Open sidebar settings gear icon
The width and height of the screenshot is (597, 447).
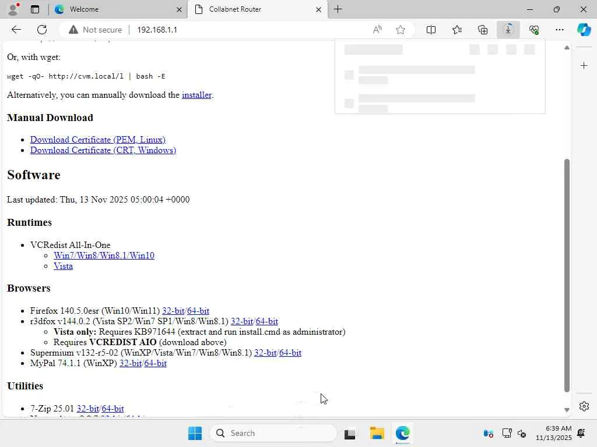(x=584, y=406)
